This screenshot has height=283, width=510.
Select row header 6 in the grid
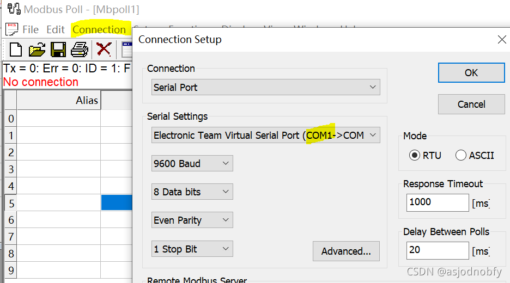[11, 220]
